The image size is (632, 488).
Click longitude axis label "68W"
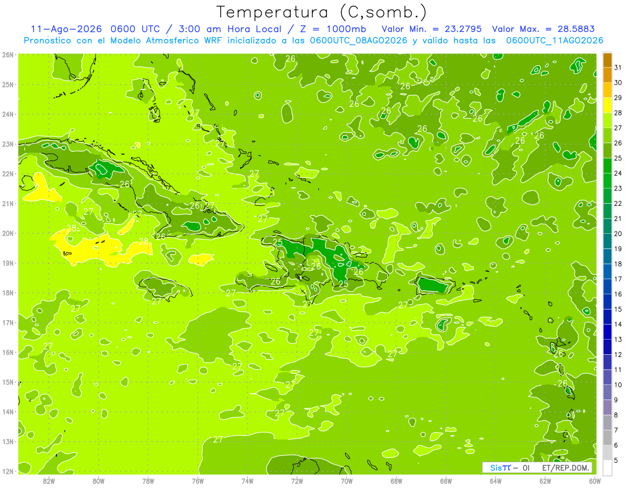point(397,481)
